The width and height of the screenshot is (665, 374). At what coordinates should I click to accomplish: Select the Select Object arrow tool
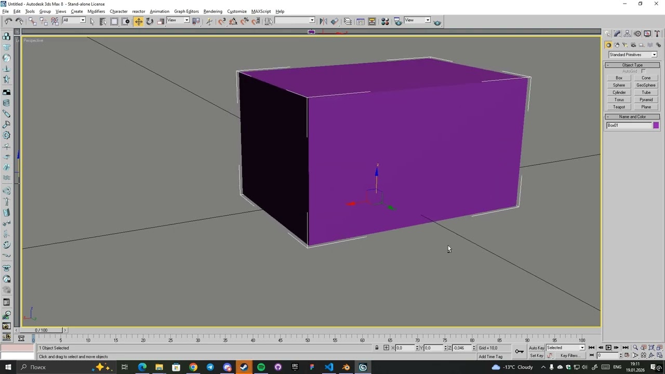pyautogui.click(x=92, y=21)
